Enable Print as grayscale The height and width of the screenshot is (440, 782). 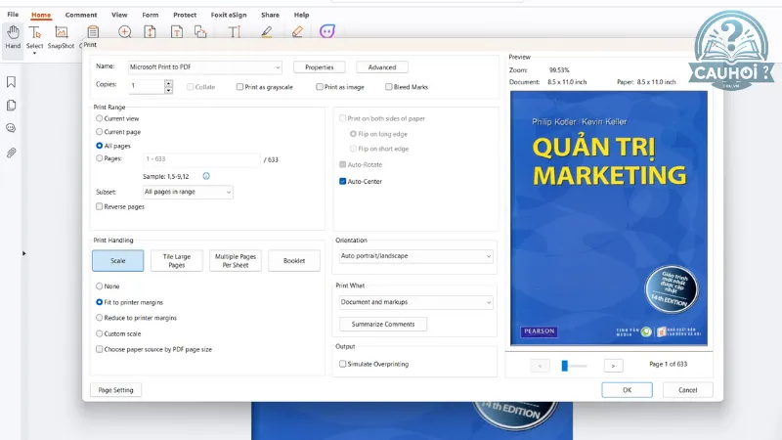[239, 87]
